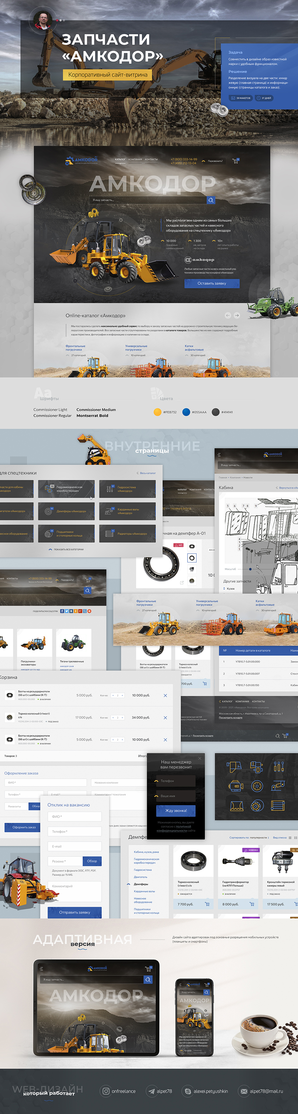Click the mail icon next to alpet78@mail.ru
The image size is (298, 1114).
point(244,1091)
